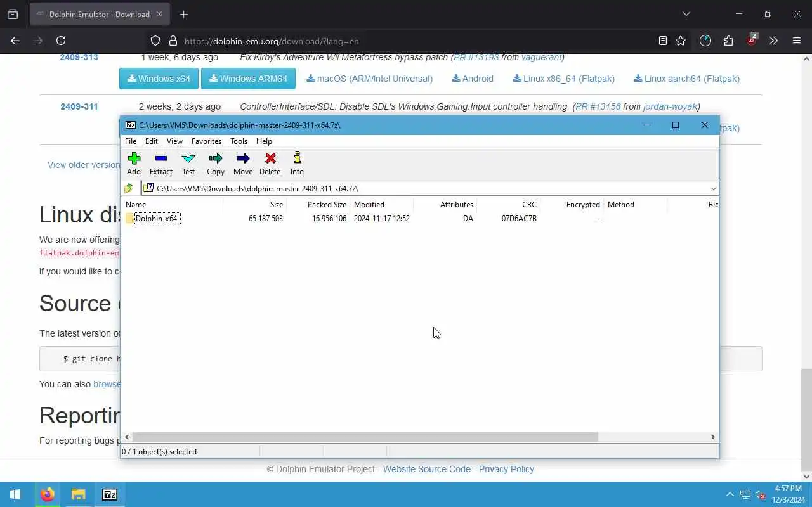Expand the list all tabs dropdown
The image size is (812, 507).
click(x=686, y=14)
